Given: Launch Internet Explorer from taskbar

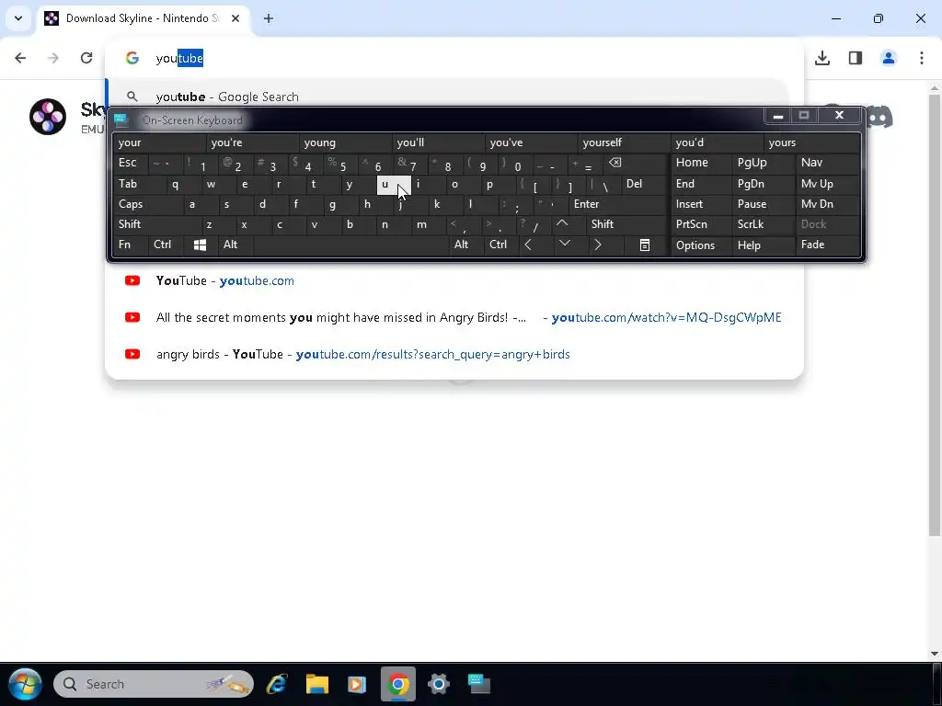Looking at the screenshot, I should point(277,684).
